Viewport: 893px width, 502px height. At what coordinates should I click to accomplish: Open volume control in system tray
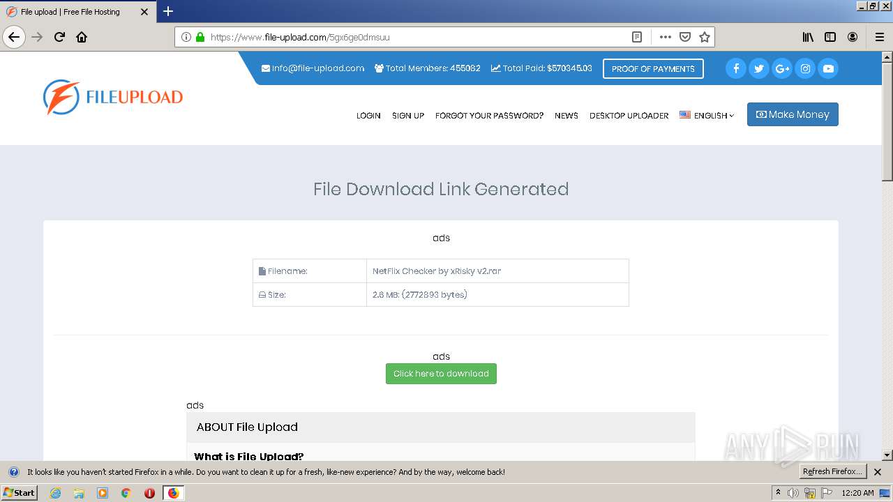793,493
